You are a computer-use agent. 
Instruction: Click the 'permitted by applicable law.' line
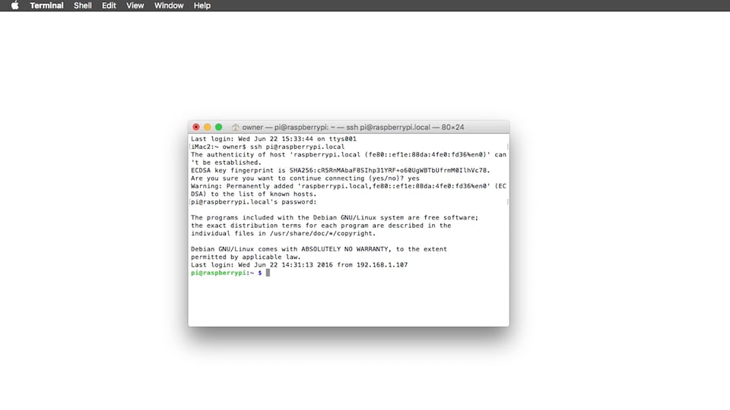(246, 257)
